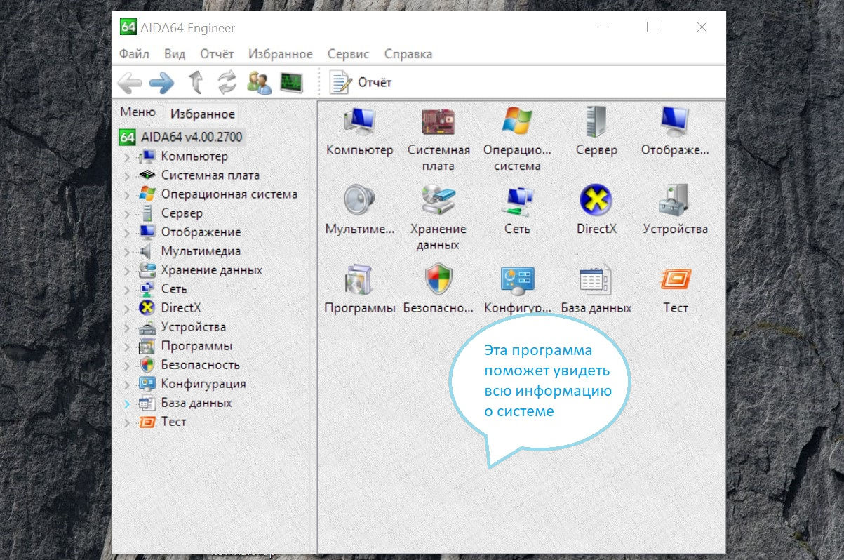Open the monitor diagnostics toolbar icon
Image resolution: width=844 pixels, height=560 pixels.
290,83
